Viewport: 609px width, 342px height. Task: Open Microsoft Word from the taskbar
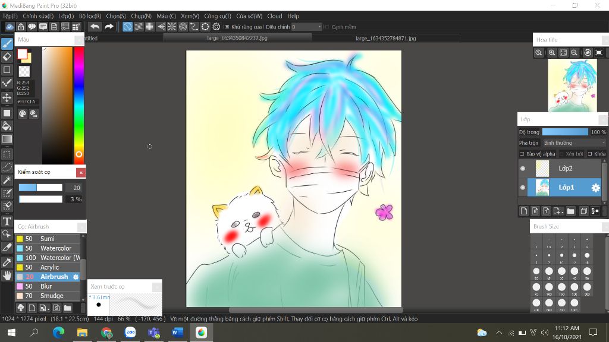tap(177, 332)
